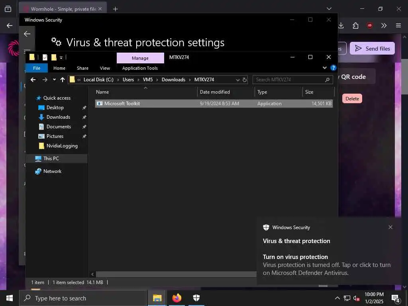The width and height of the screenshot is (408, 306).
Task: Open Downloads in navigation pane
Action: pos(58,117)
